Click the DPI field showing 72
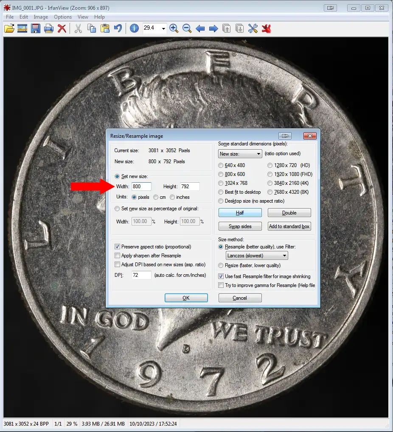Image resolution: width=393 pixels, height=432 pixels. (x=141, y=275)
